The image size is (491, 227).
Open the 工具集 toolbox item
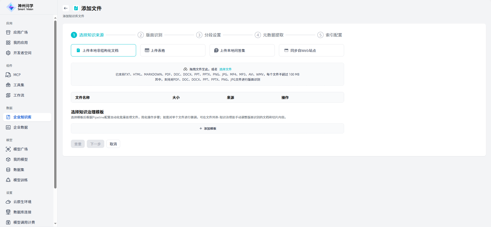19,85
